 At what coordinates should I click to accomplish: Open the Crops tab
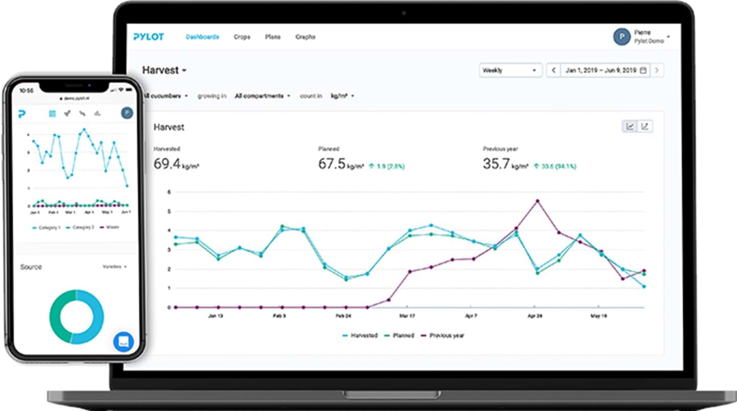(242, 37)
